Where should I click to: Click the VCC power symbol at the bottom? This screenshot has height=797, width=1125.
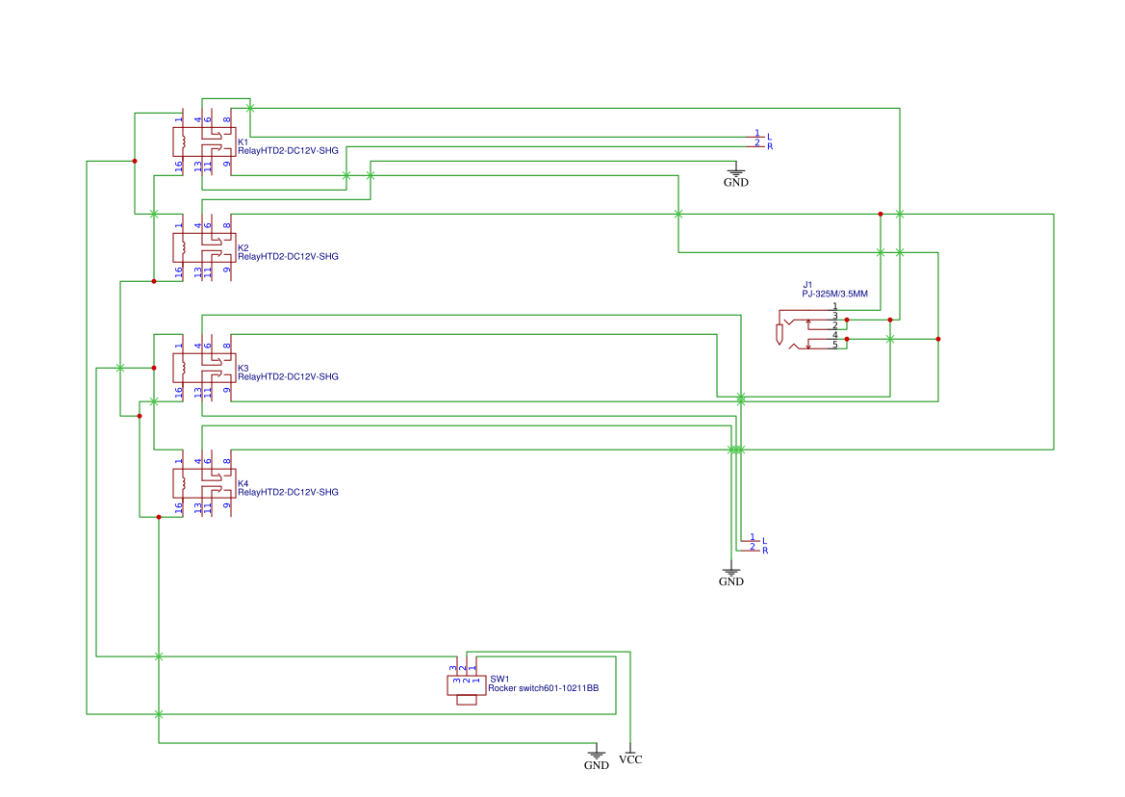631,758
